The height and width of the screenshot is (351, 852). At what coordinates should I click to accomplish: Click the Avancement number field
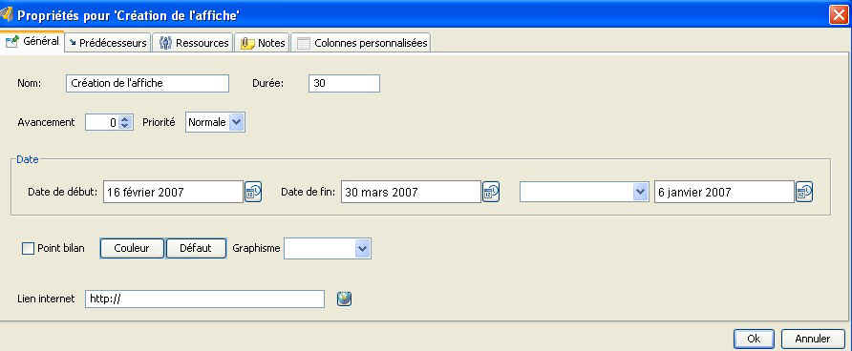(x=103, y=123)
